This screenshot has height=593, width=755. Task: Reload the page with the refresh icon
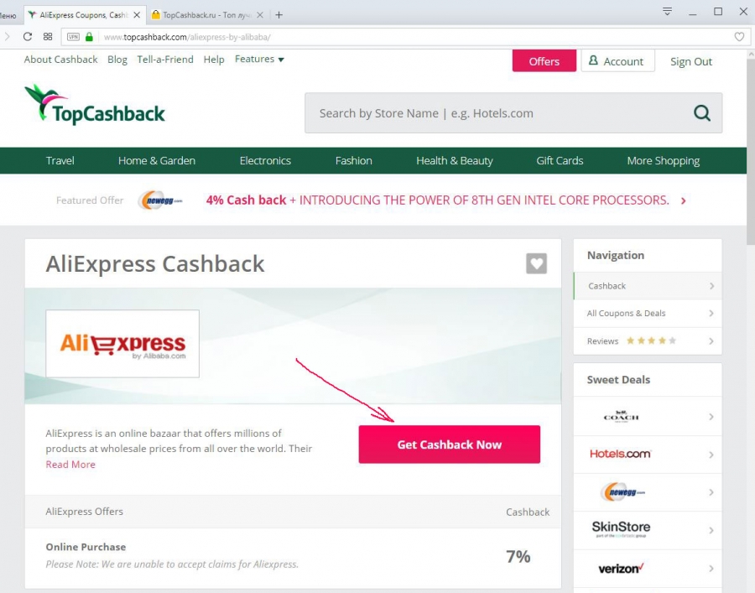(x=28, y=37)
